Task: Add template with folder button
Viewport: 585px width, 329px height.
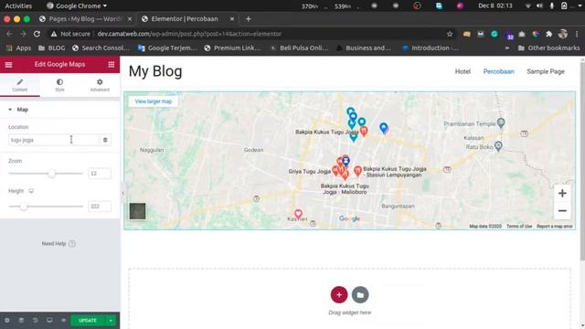Action: pos(360,294)
